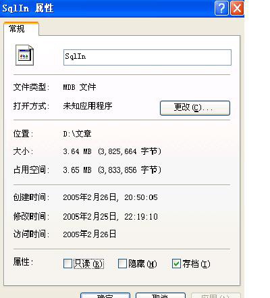Open the 更改(C)... program chooser
The image size is (270, 298).
195,108
